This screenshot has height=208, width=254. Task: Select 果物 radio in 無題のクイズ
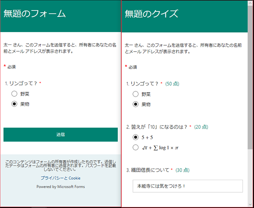pos(135,104)
